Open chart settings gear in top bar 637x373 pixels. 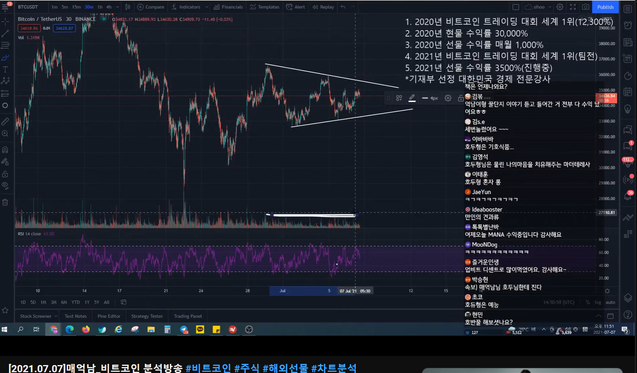pos(560,7)
